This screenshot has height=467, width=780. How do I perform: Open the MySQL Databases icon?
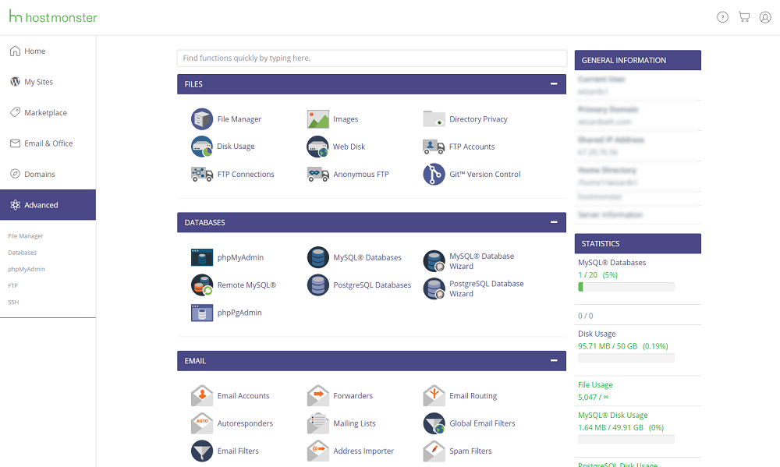318,257
